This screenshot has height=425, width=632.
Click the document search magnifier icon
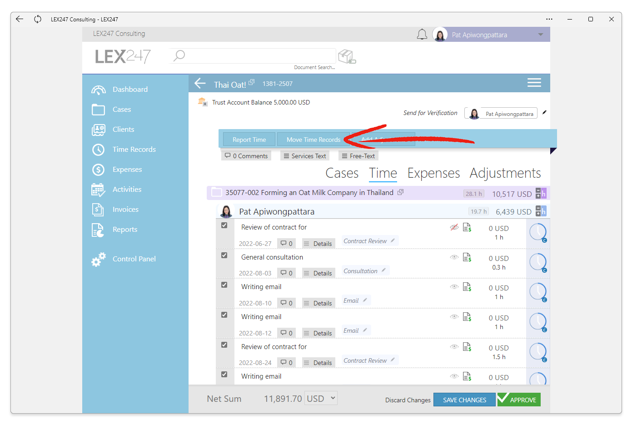click(179, 56)
